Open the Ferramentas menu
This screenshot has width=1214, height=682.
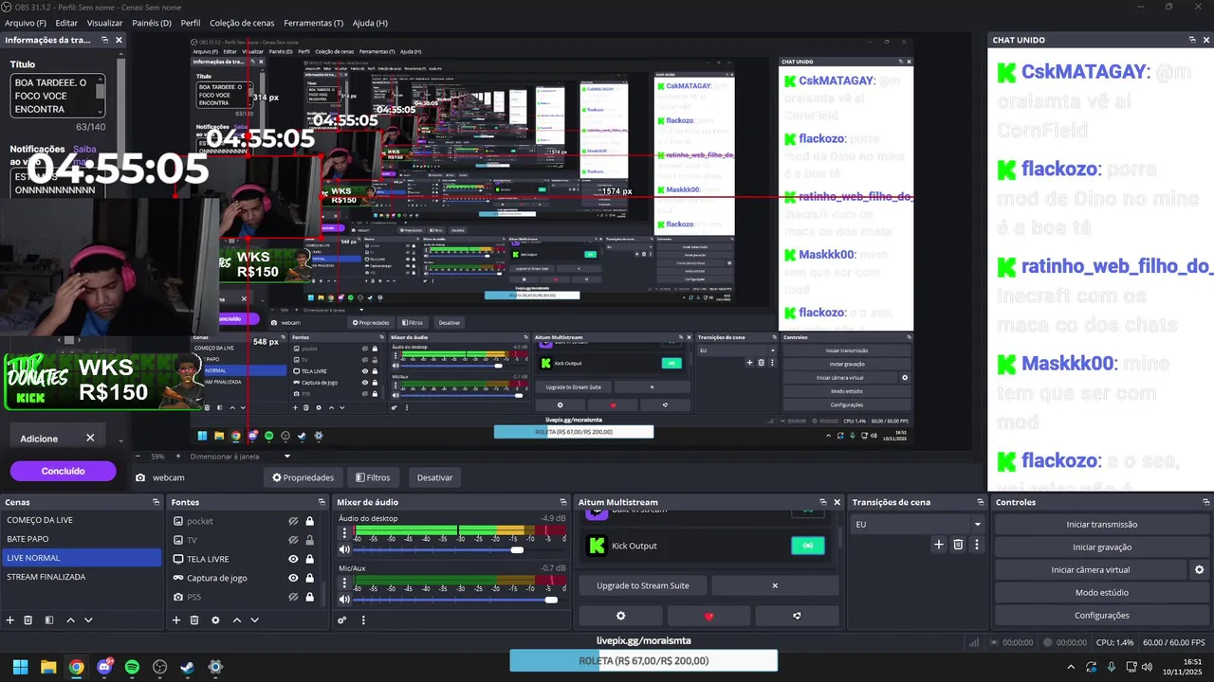tap(314, 23)
